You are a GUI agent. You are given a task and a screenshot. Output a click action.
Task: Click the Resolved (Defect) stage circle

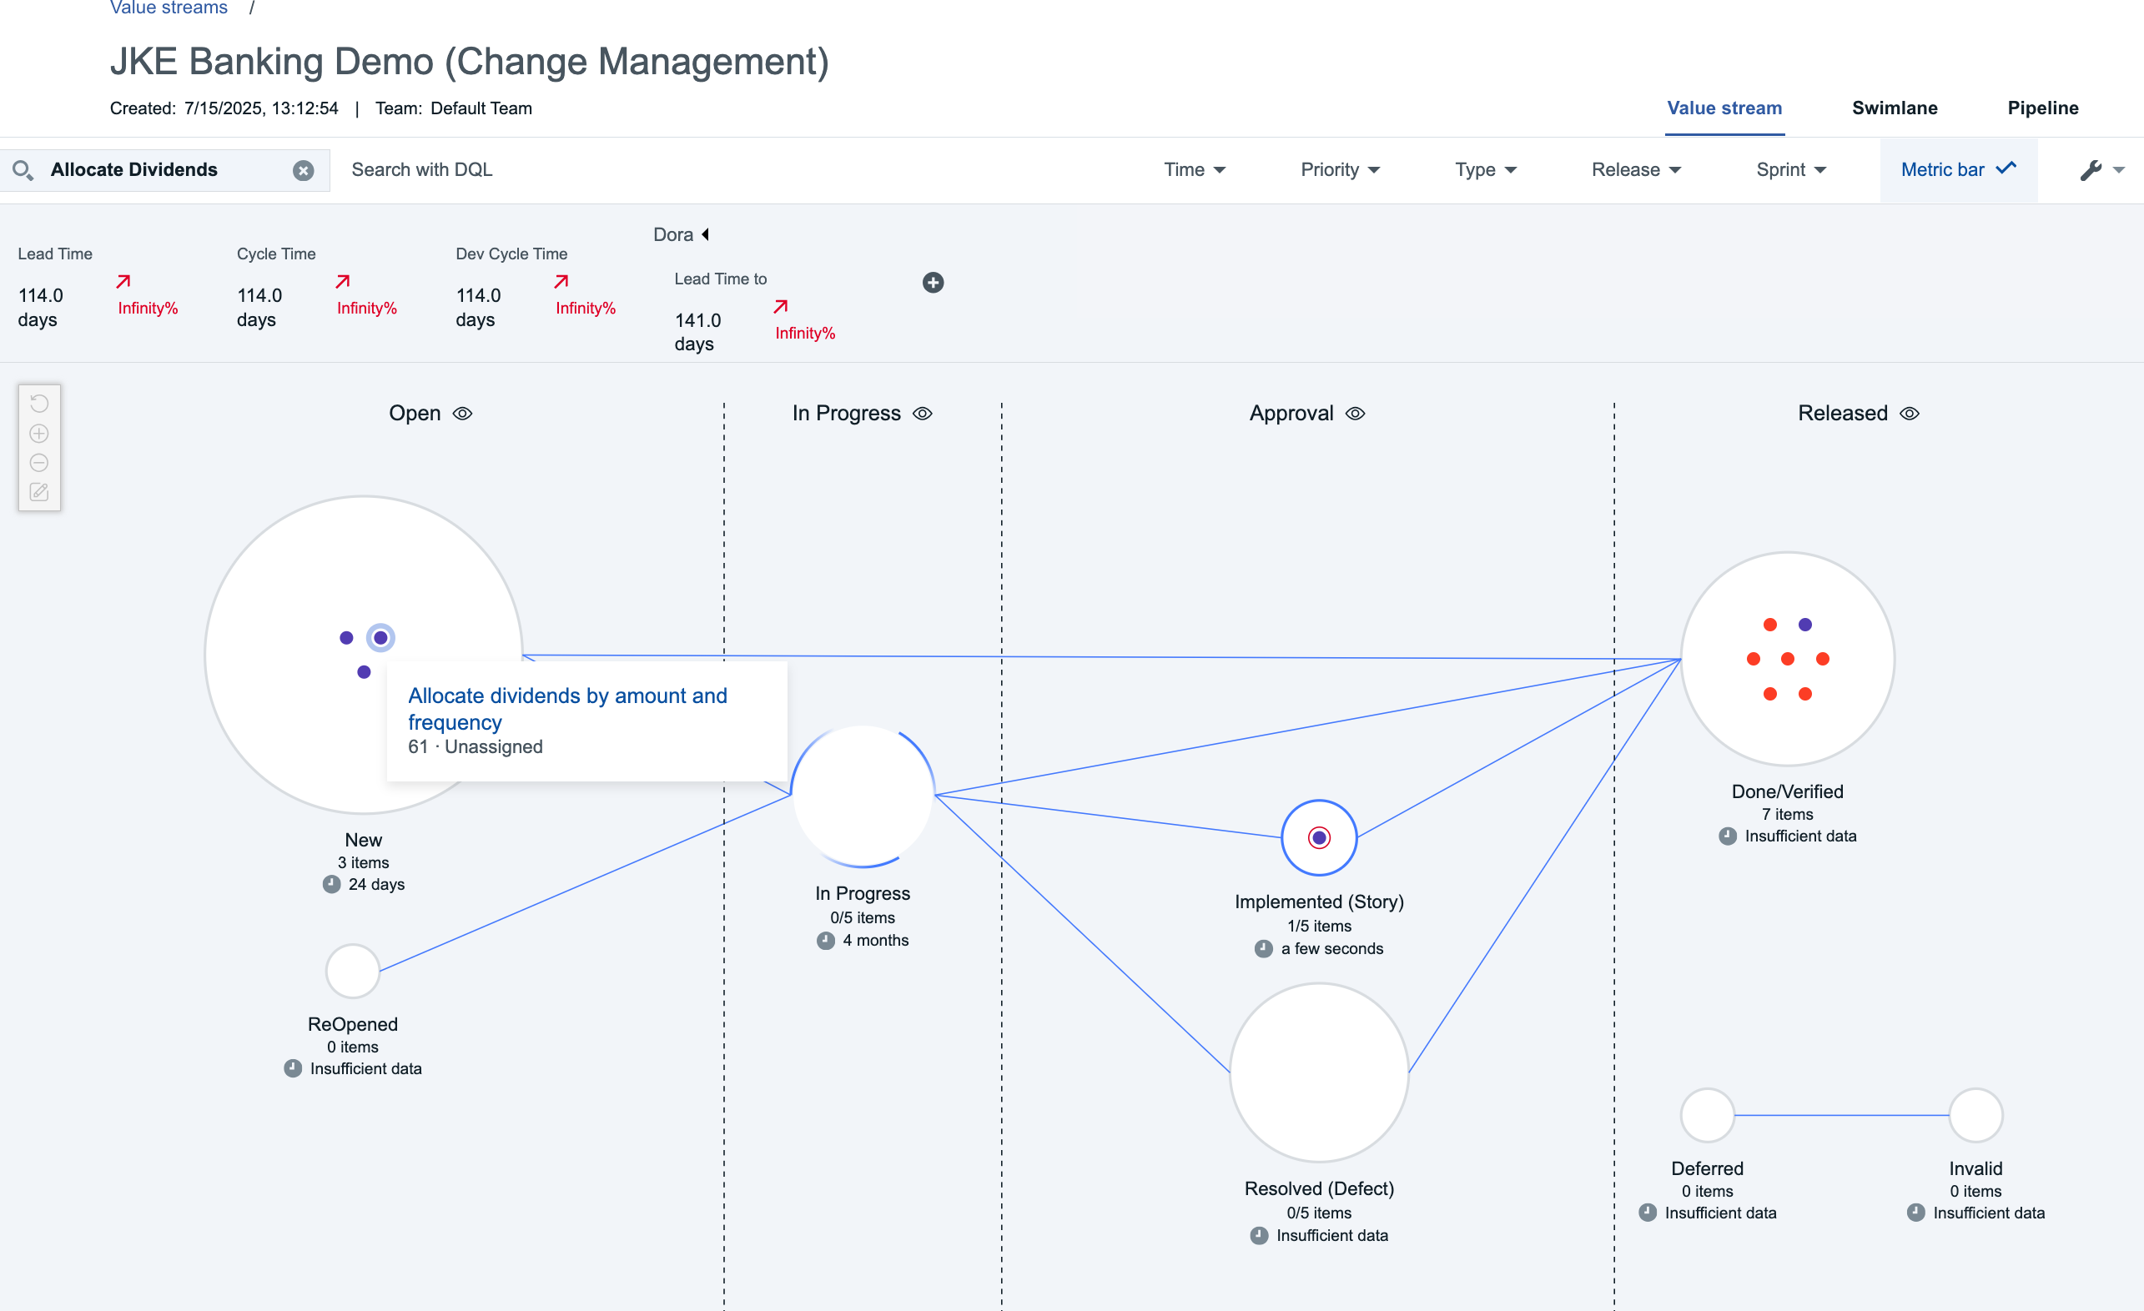click(x=1319, y=1072)
